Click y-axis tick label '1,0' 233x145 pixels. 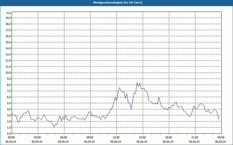(9, 128)
